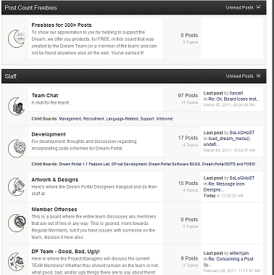Open last post Re: Ok, Board Icons inst...

pyautogui.click(x=234, y=99)
